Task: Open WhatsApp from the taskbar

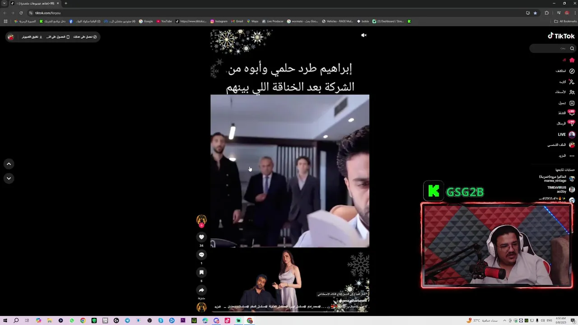Action: pyautogui.click(x=72, y=320)
